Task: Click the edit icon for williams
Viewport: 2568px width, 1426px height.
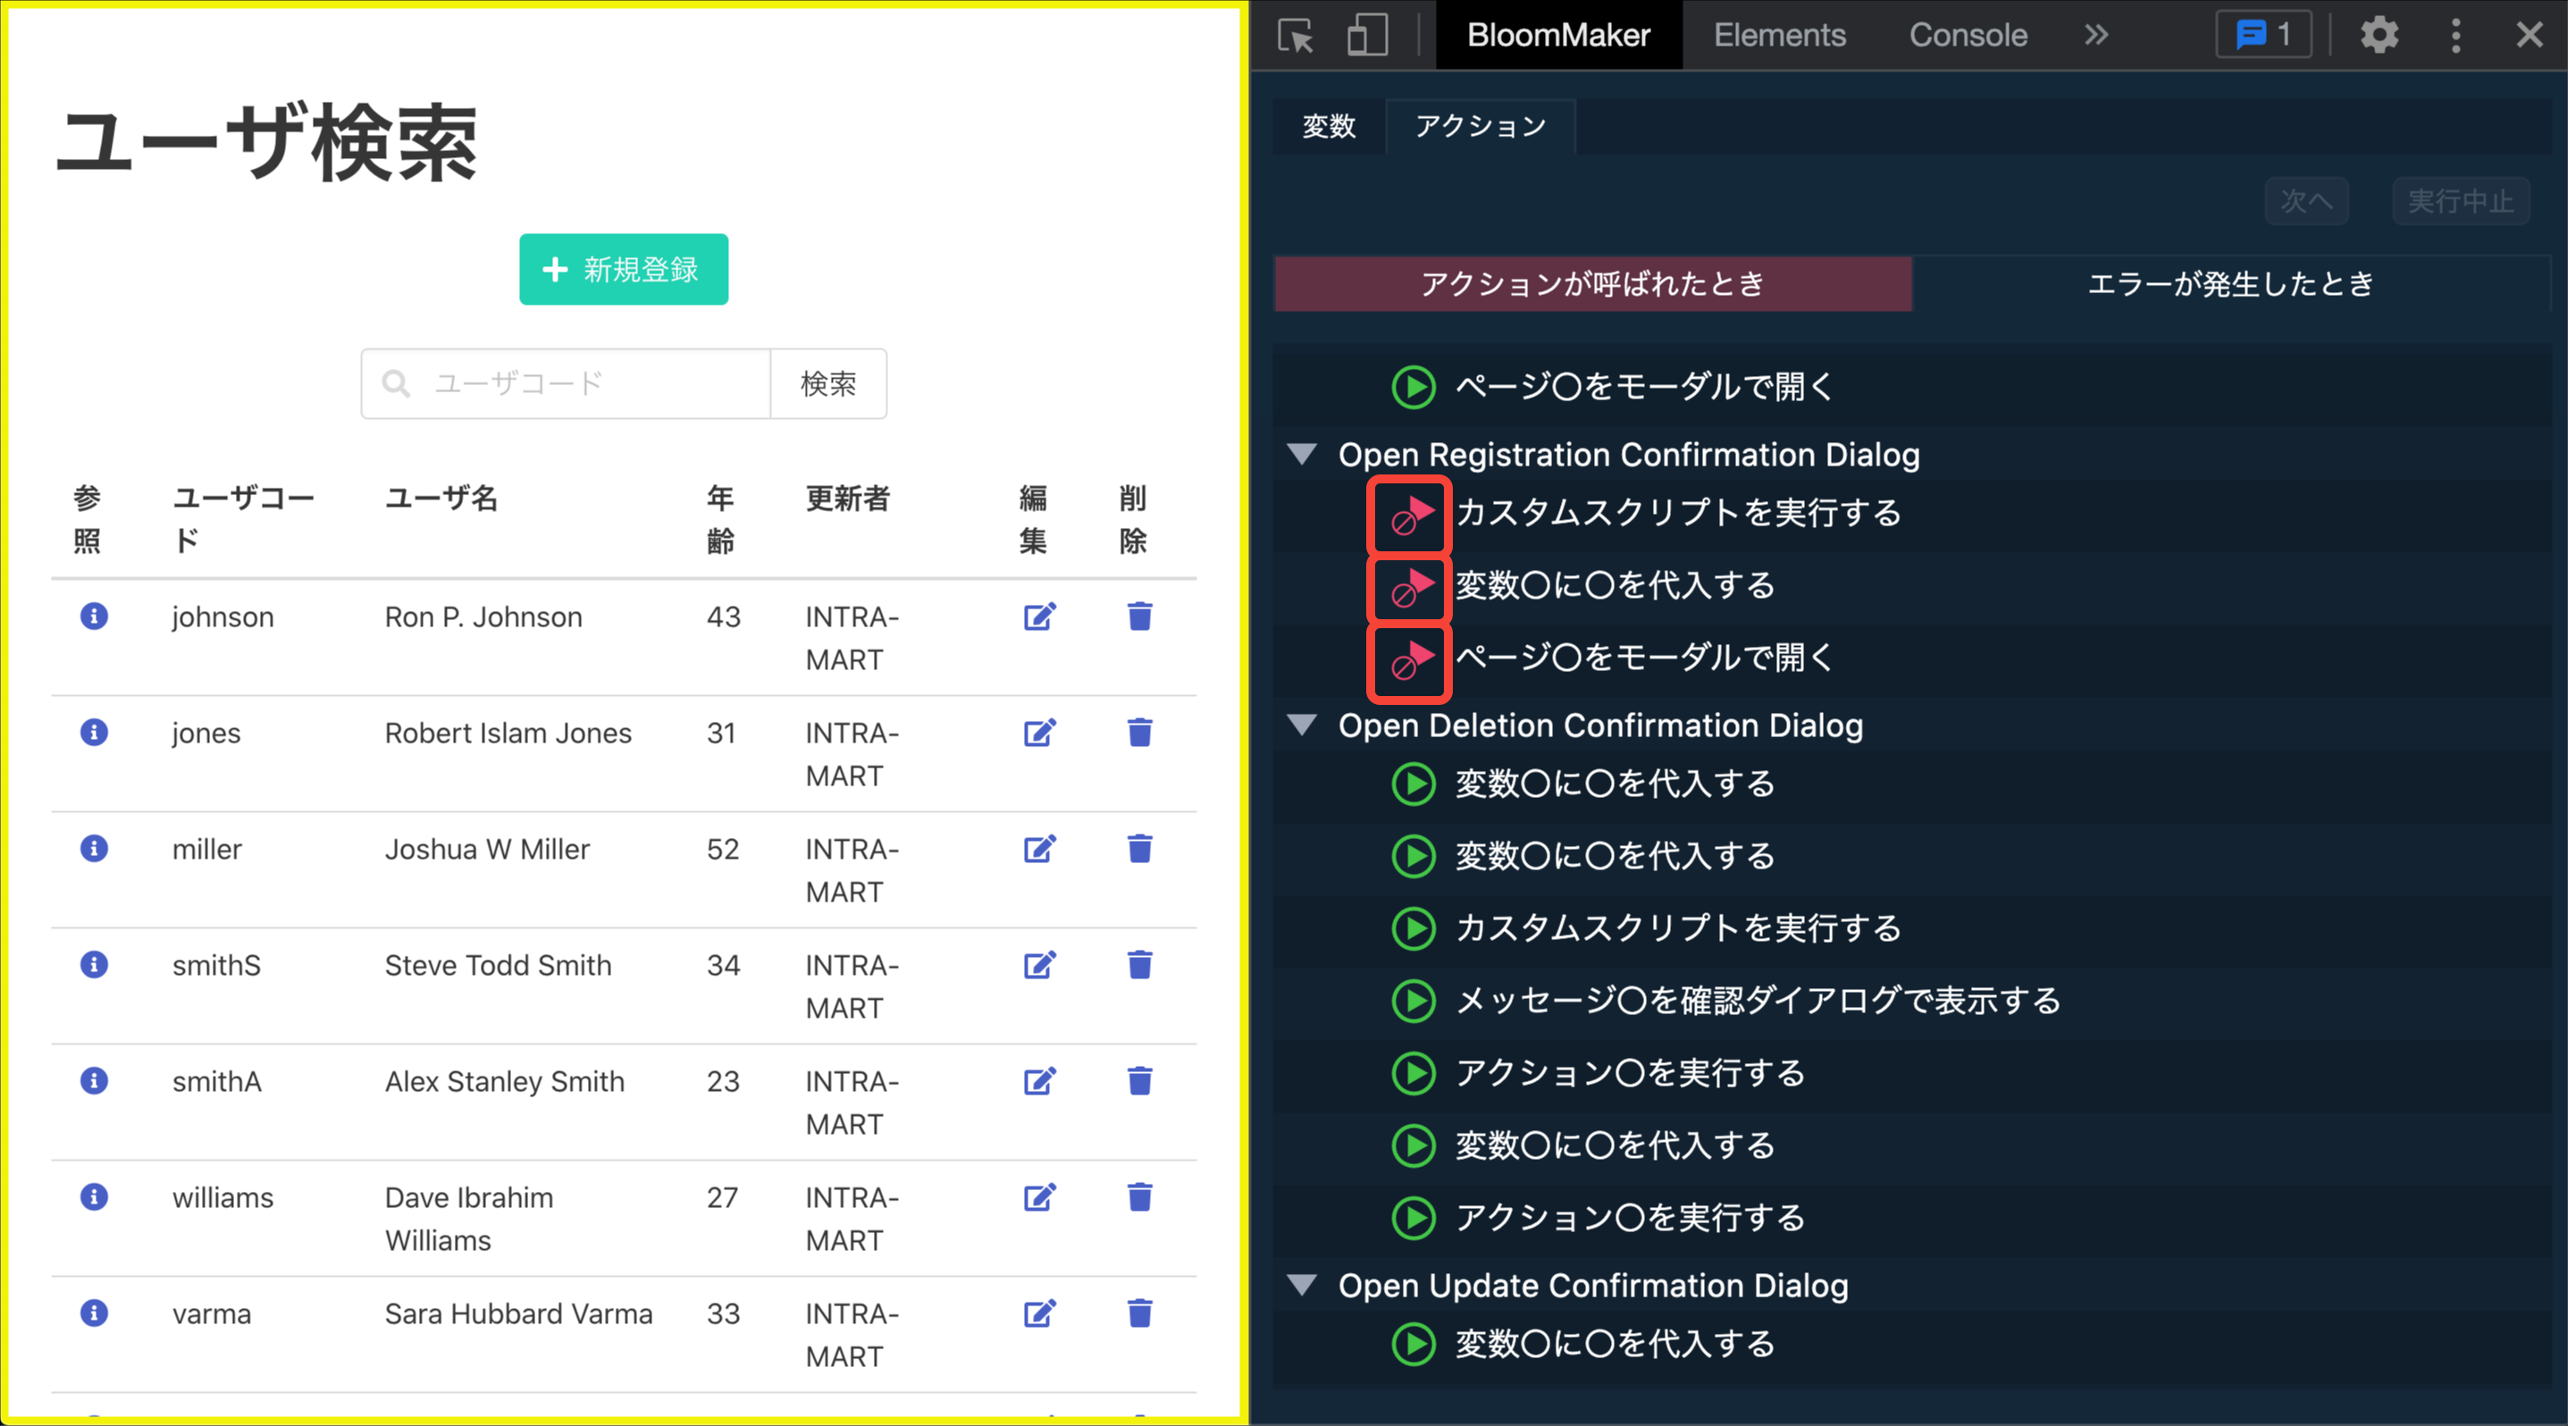Action: (x=1039, y=1196)
